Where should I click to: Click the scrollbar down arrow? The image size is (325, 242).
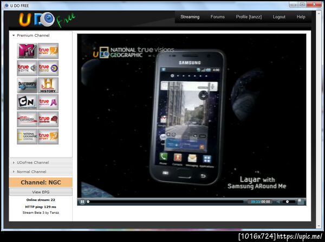pos(318,226)
